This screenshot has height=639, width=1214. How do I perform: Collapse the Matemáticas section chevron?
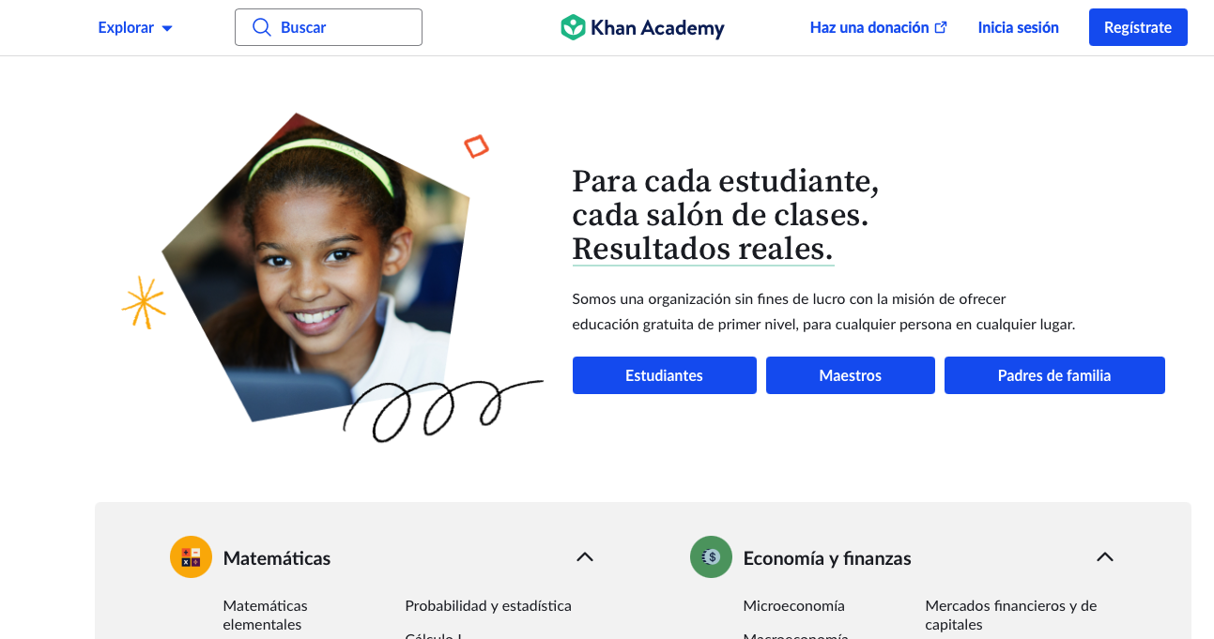(585, 557)
